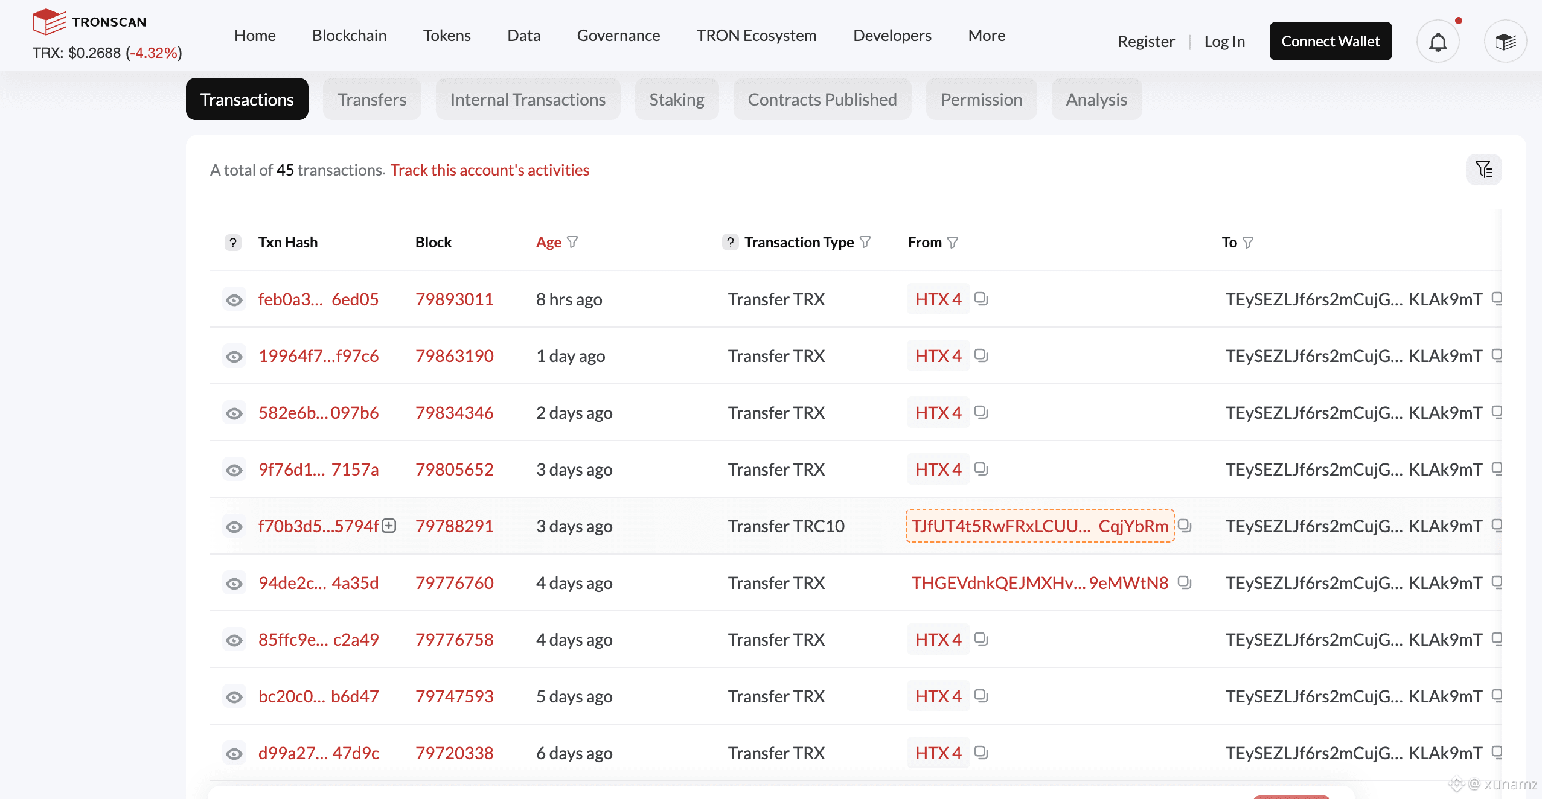Open block 79893011 link
Viewport: 1542px width, 799px height.
(454, 299)
